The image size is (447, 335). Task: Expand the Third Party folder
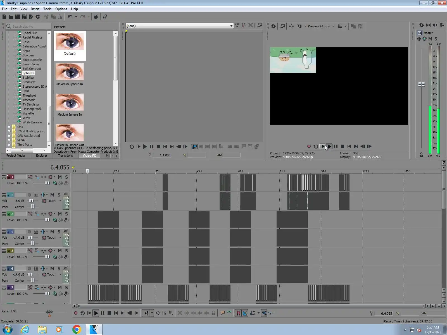click(9, 145)
